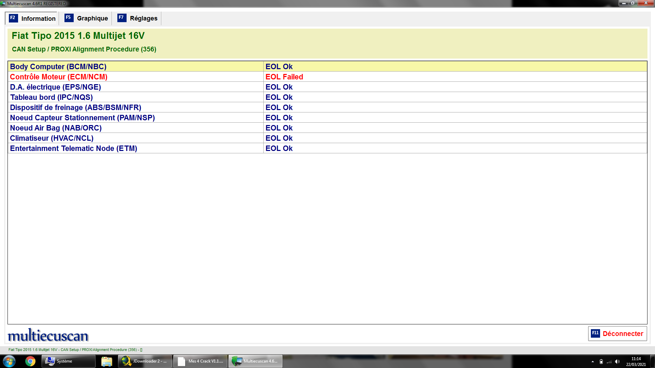Image resolution: width=655 pixels, height=368 pixels.
Task: Select the Noeud Air Bag (NAB/ORC) row
Action: (x=56, y=128)
